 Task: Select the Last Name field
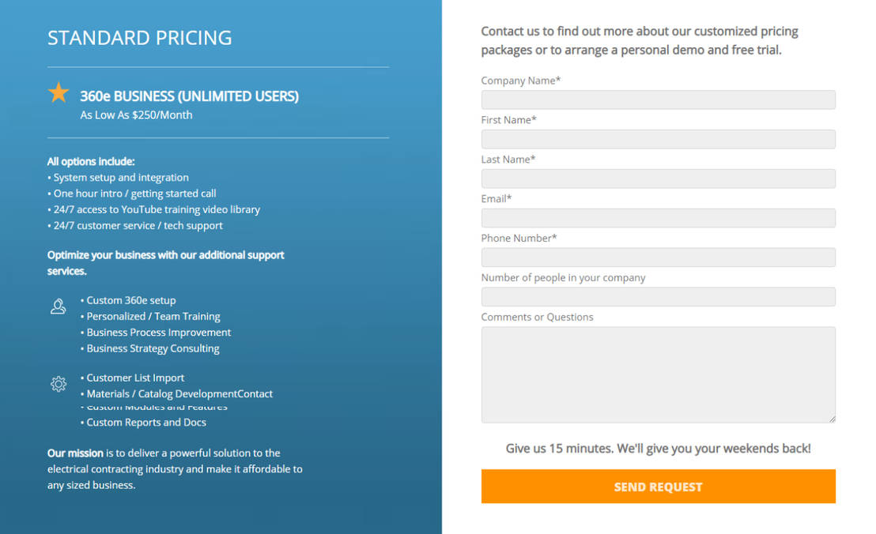pos(658,179)
